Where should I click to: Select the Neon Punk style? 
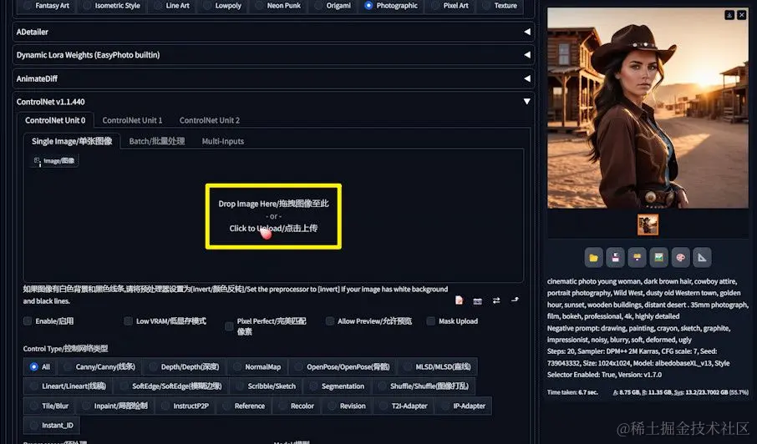pos(277,6)
